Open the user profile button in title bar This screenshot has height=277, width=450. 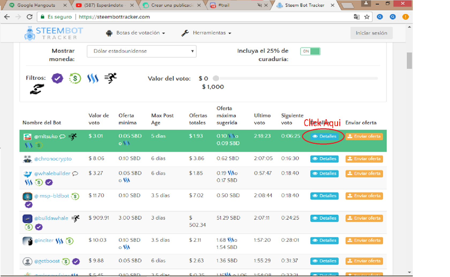(x=366, y=3)
